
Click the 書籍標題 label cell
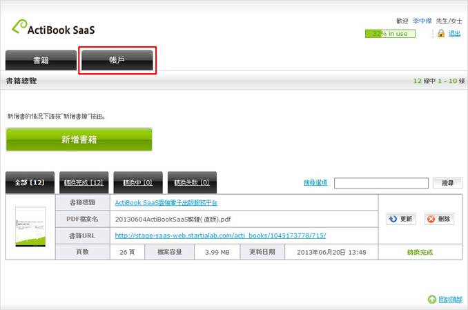(82, 202)
